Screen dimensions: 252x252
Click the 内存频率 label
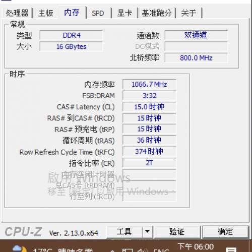99,85
